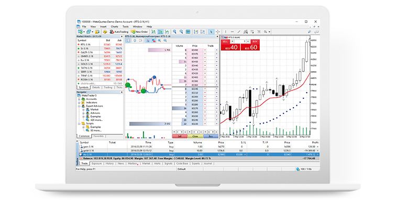Zoom in the chart with magnifier icon
Image resolution: width=397 pixels, height=204 pixels.
[174, 32]
